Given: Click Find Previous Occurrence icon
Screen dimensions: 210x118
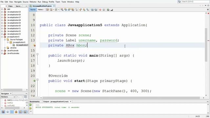Looking at the screenshot, I should pyautogui.click(x=66, y=10).
